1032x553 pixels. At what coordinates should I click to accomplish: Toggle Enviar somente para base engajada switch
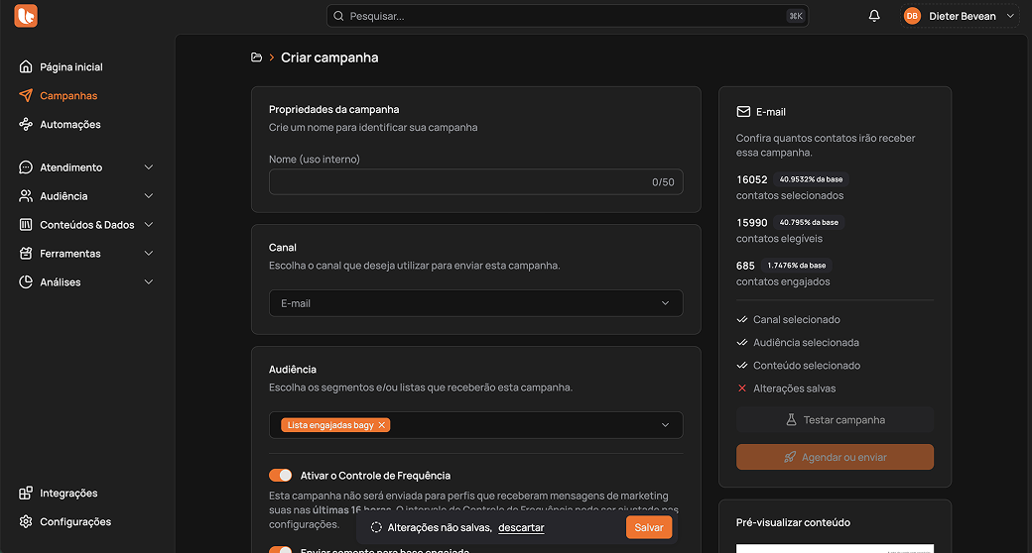pos(281,550)
